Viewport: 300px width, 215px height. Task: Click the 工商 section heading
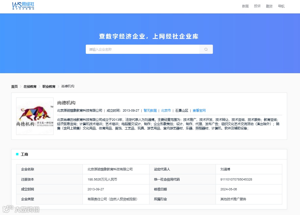[x=24, y=154]
